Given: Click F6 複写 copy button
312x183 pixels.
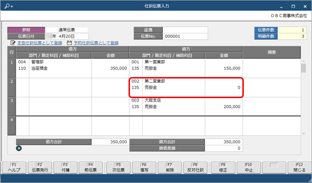Looking at the screenshot, I should [144, 167].
